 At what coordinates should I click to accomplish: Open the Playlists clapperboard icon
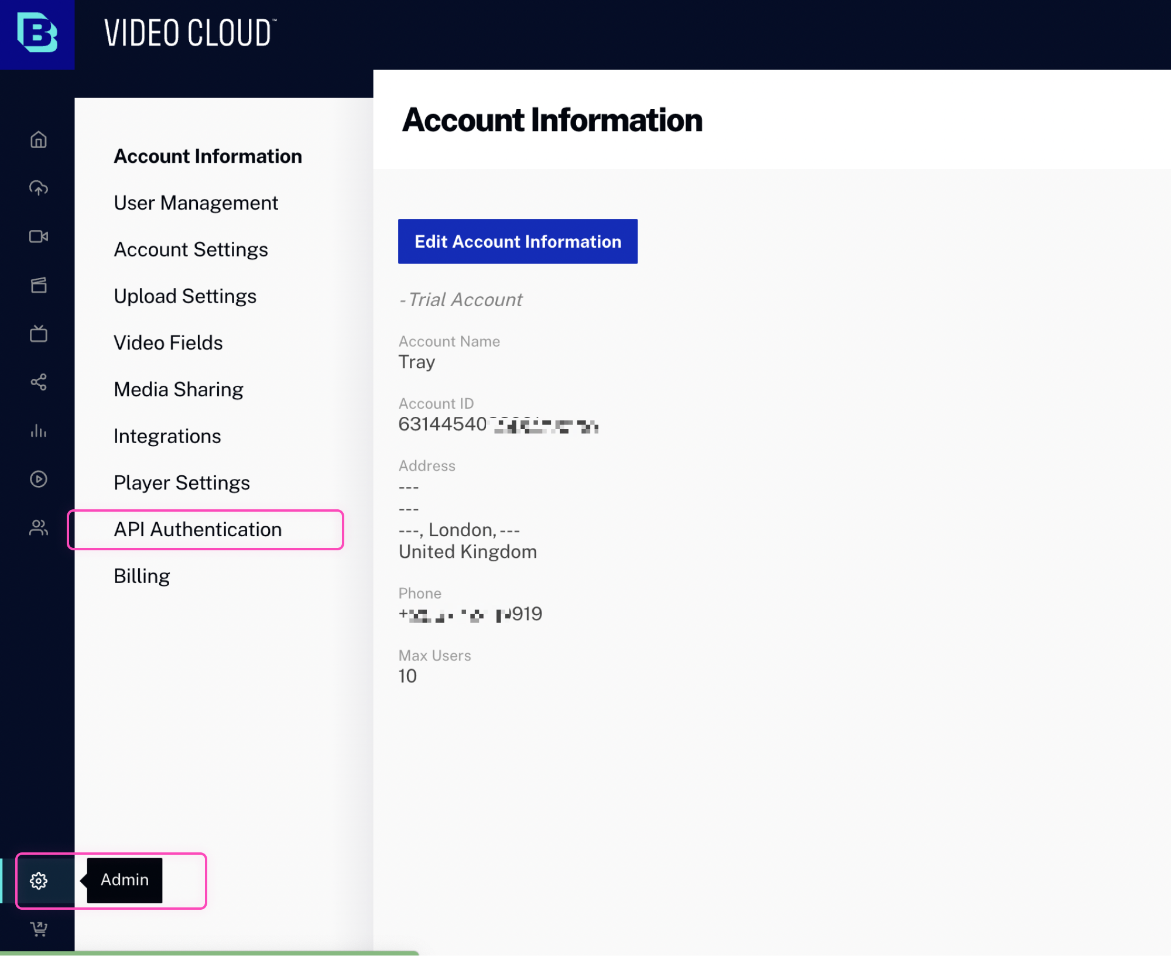pyautogui.click(x=38, y=285)
